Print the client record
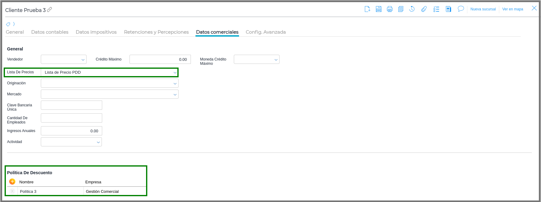The width and height of the screenshot is (541, 202). 390,9
